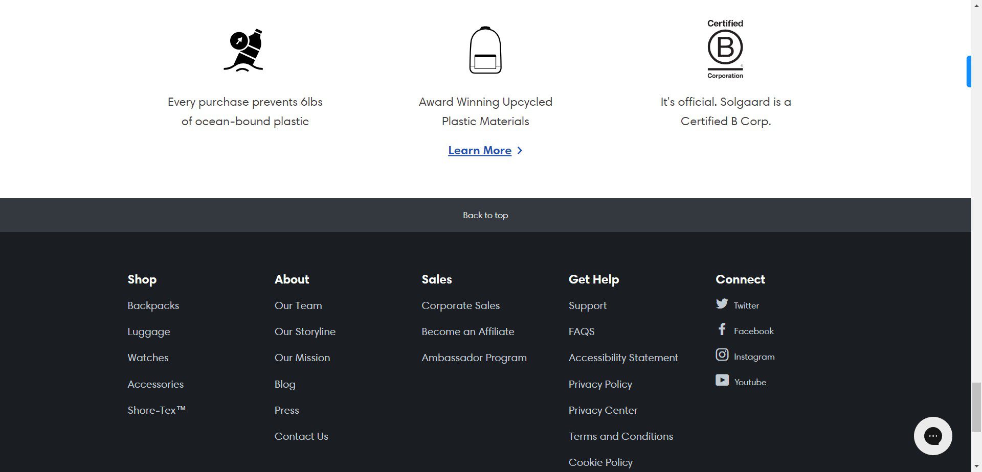Visit the Our Storyline page

pyautogui.click(x=305, y=332)
